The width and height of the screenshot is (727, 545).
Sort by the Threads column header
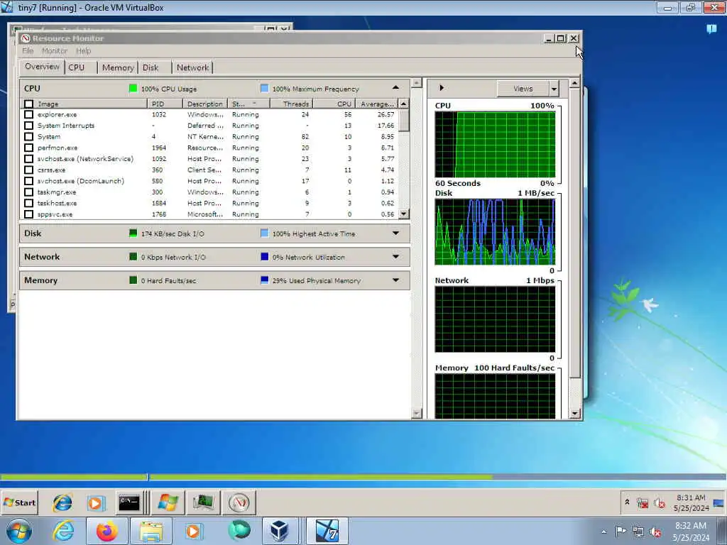[291, 104]
